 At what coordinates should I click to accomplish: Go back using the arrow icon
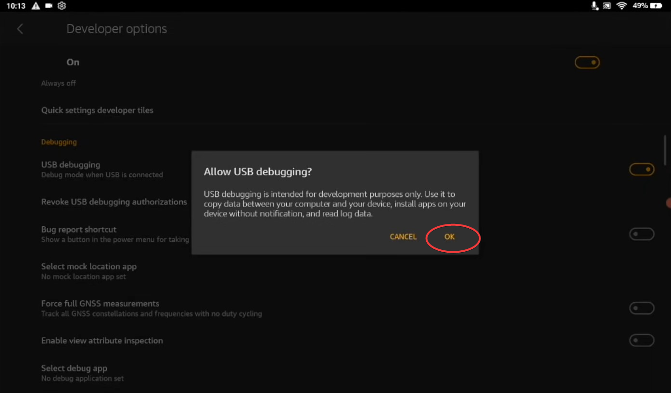(x=20, y=29)
